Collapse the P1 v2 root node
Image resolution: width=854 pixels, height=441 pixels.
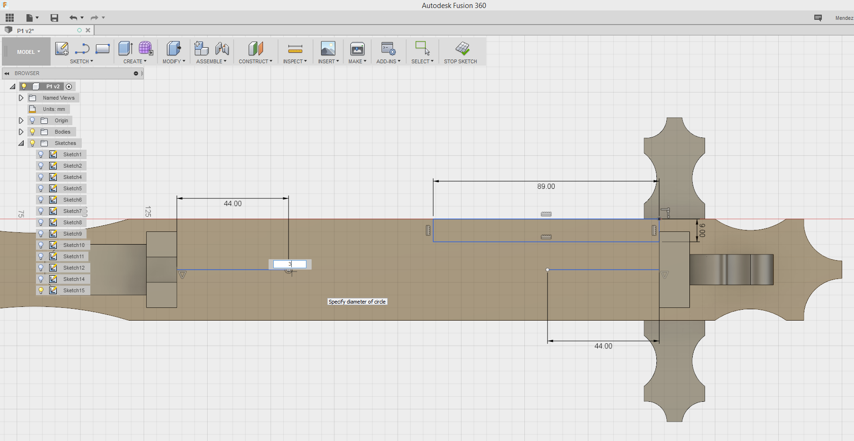pos(13,86)
